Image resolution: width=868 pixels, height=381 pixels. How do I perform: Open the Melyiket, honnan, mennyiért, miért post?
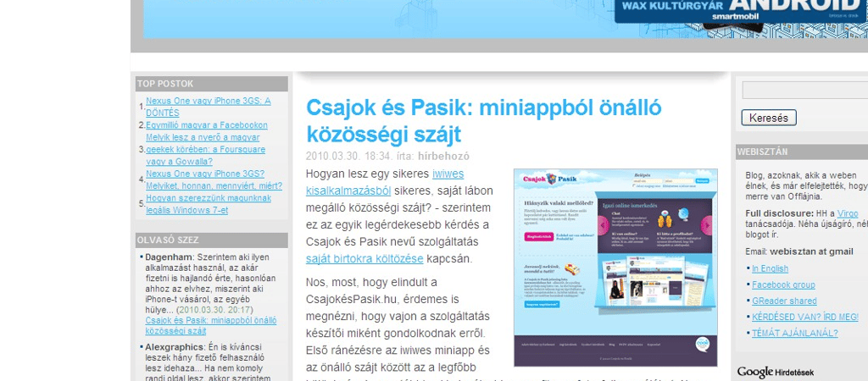pos(214,185)
